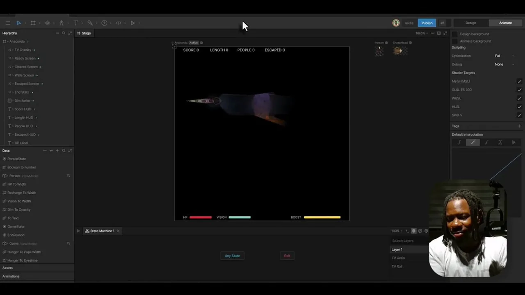Toggle Metal (MSL) shader target
525x295 pixels.
coord(519,82)
